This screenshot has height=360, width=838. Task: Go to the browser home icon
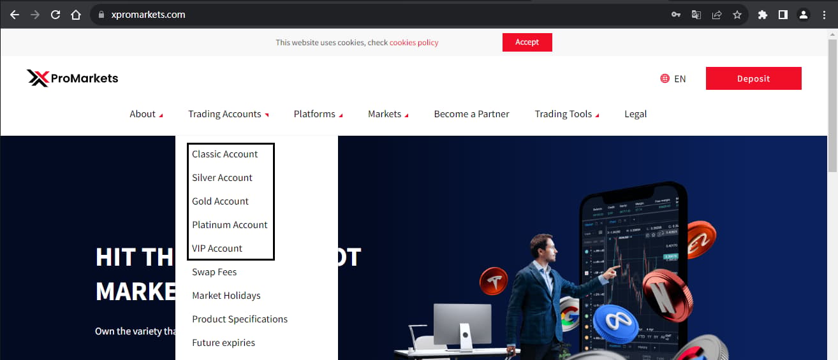click(76, 15)
